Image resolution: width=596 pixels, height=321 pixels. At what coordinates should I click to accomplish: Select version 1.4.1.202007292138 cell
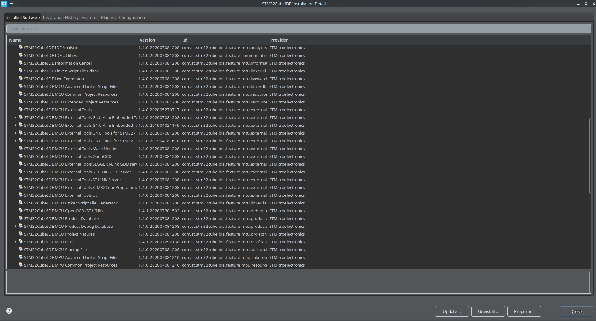point(159,242)
